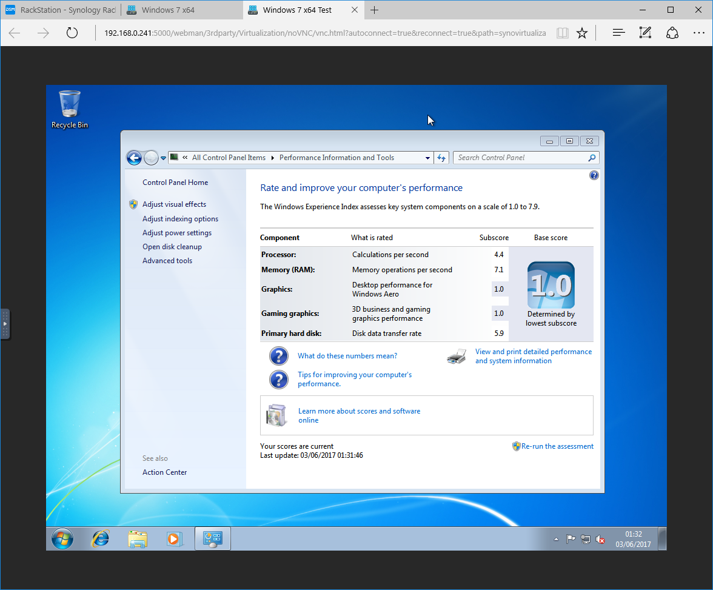Select the Memory (RAM) row label

(x=288, y=270)
